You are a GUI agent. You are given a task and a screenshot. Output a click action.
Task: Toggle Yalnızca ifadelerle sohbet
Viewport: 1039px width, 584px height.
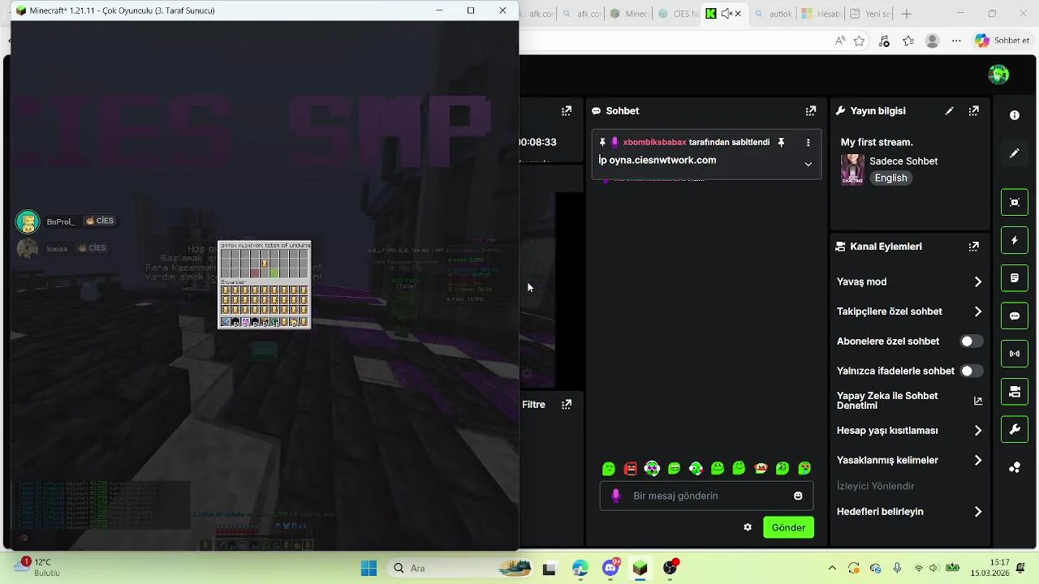(x=972, y=371)
